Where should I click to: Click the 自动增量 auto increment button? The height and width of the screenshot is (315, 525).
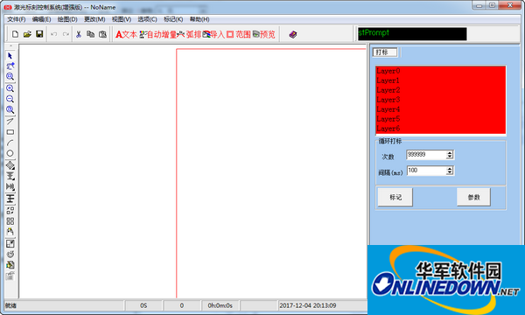click(x=158, y=34)
